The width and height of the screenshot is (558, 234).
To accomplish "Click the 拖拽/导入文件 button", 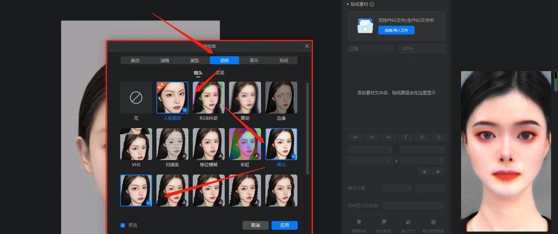I will [396, 30].
